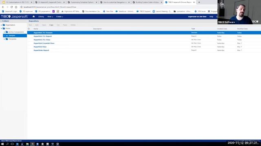Click the Ad Hoc Components folder icon
The height and width of the screenshot is (146, 261).
[x=7, y=32]
